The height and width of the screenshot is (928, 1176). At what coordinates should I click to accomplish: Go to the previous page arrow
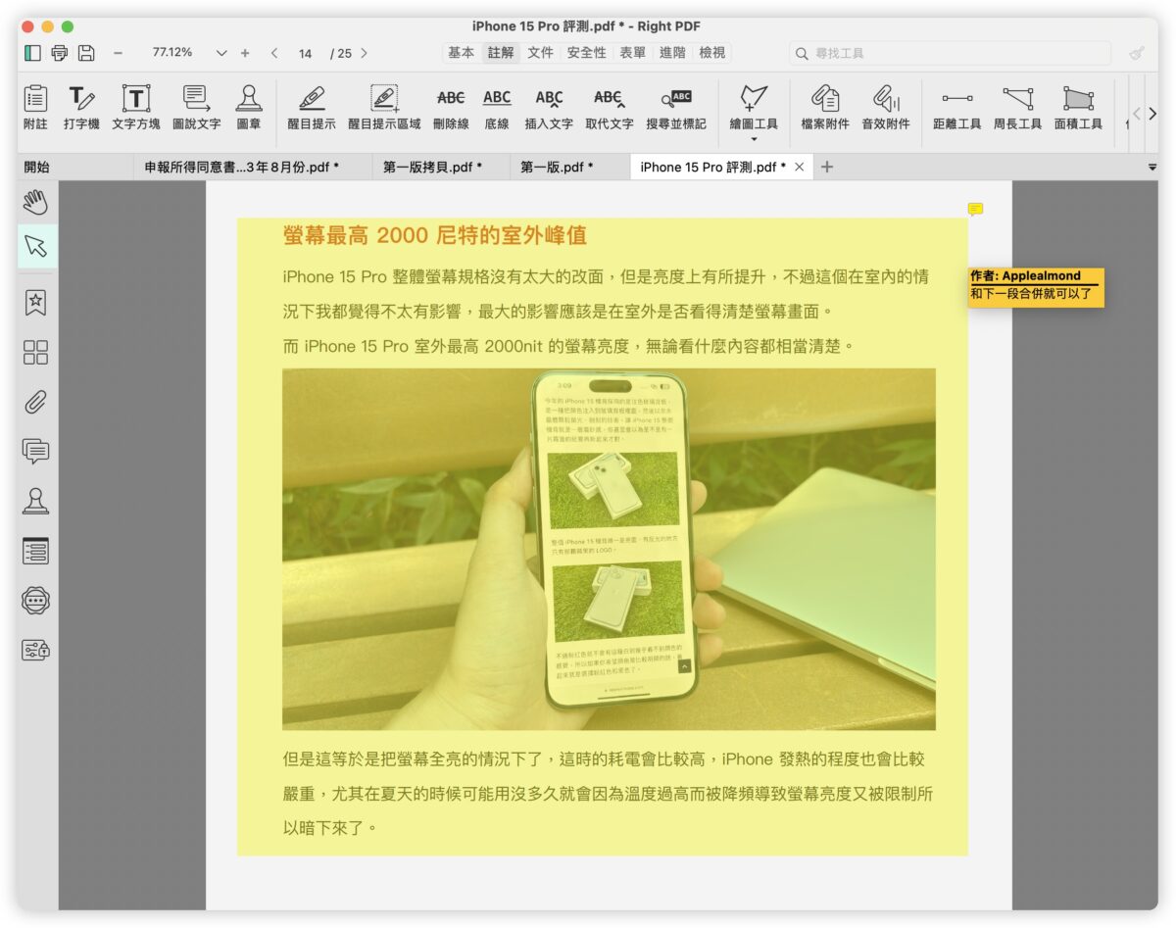tap(274, 53)
